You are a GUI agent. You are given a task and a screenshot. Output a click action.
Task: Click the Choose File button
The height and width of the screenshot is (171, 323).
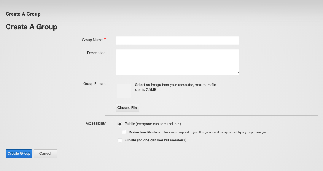(x=127, y=107)
